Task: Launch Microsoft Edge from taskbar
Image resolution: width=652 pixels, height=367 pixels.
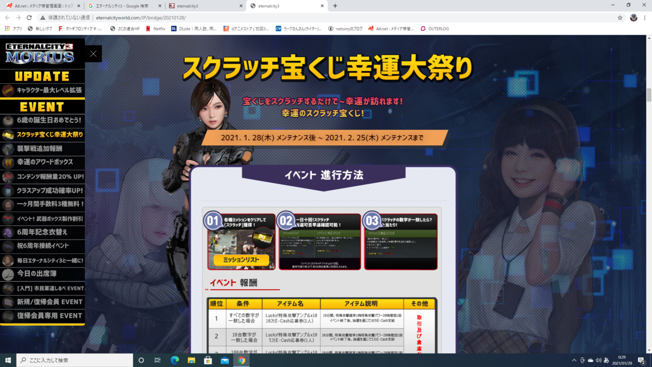Action: (x=174, y=360)
